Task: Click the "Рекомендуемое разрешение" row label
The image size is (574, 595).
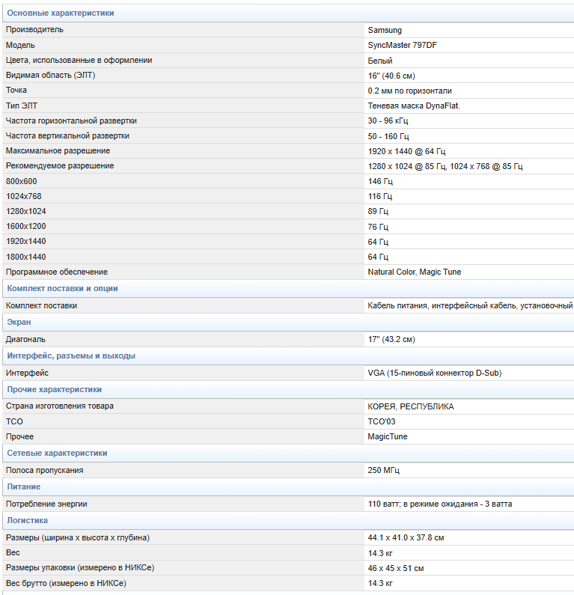Action: (60, 165)
